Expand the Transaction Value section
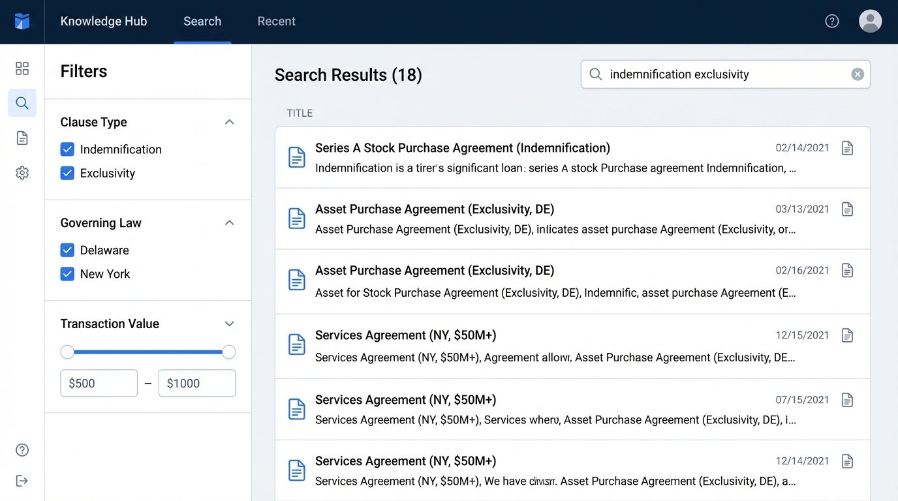Screen dimensions: 898x501 pyautogui.click(x=229, y=324)
